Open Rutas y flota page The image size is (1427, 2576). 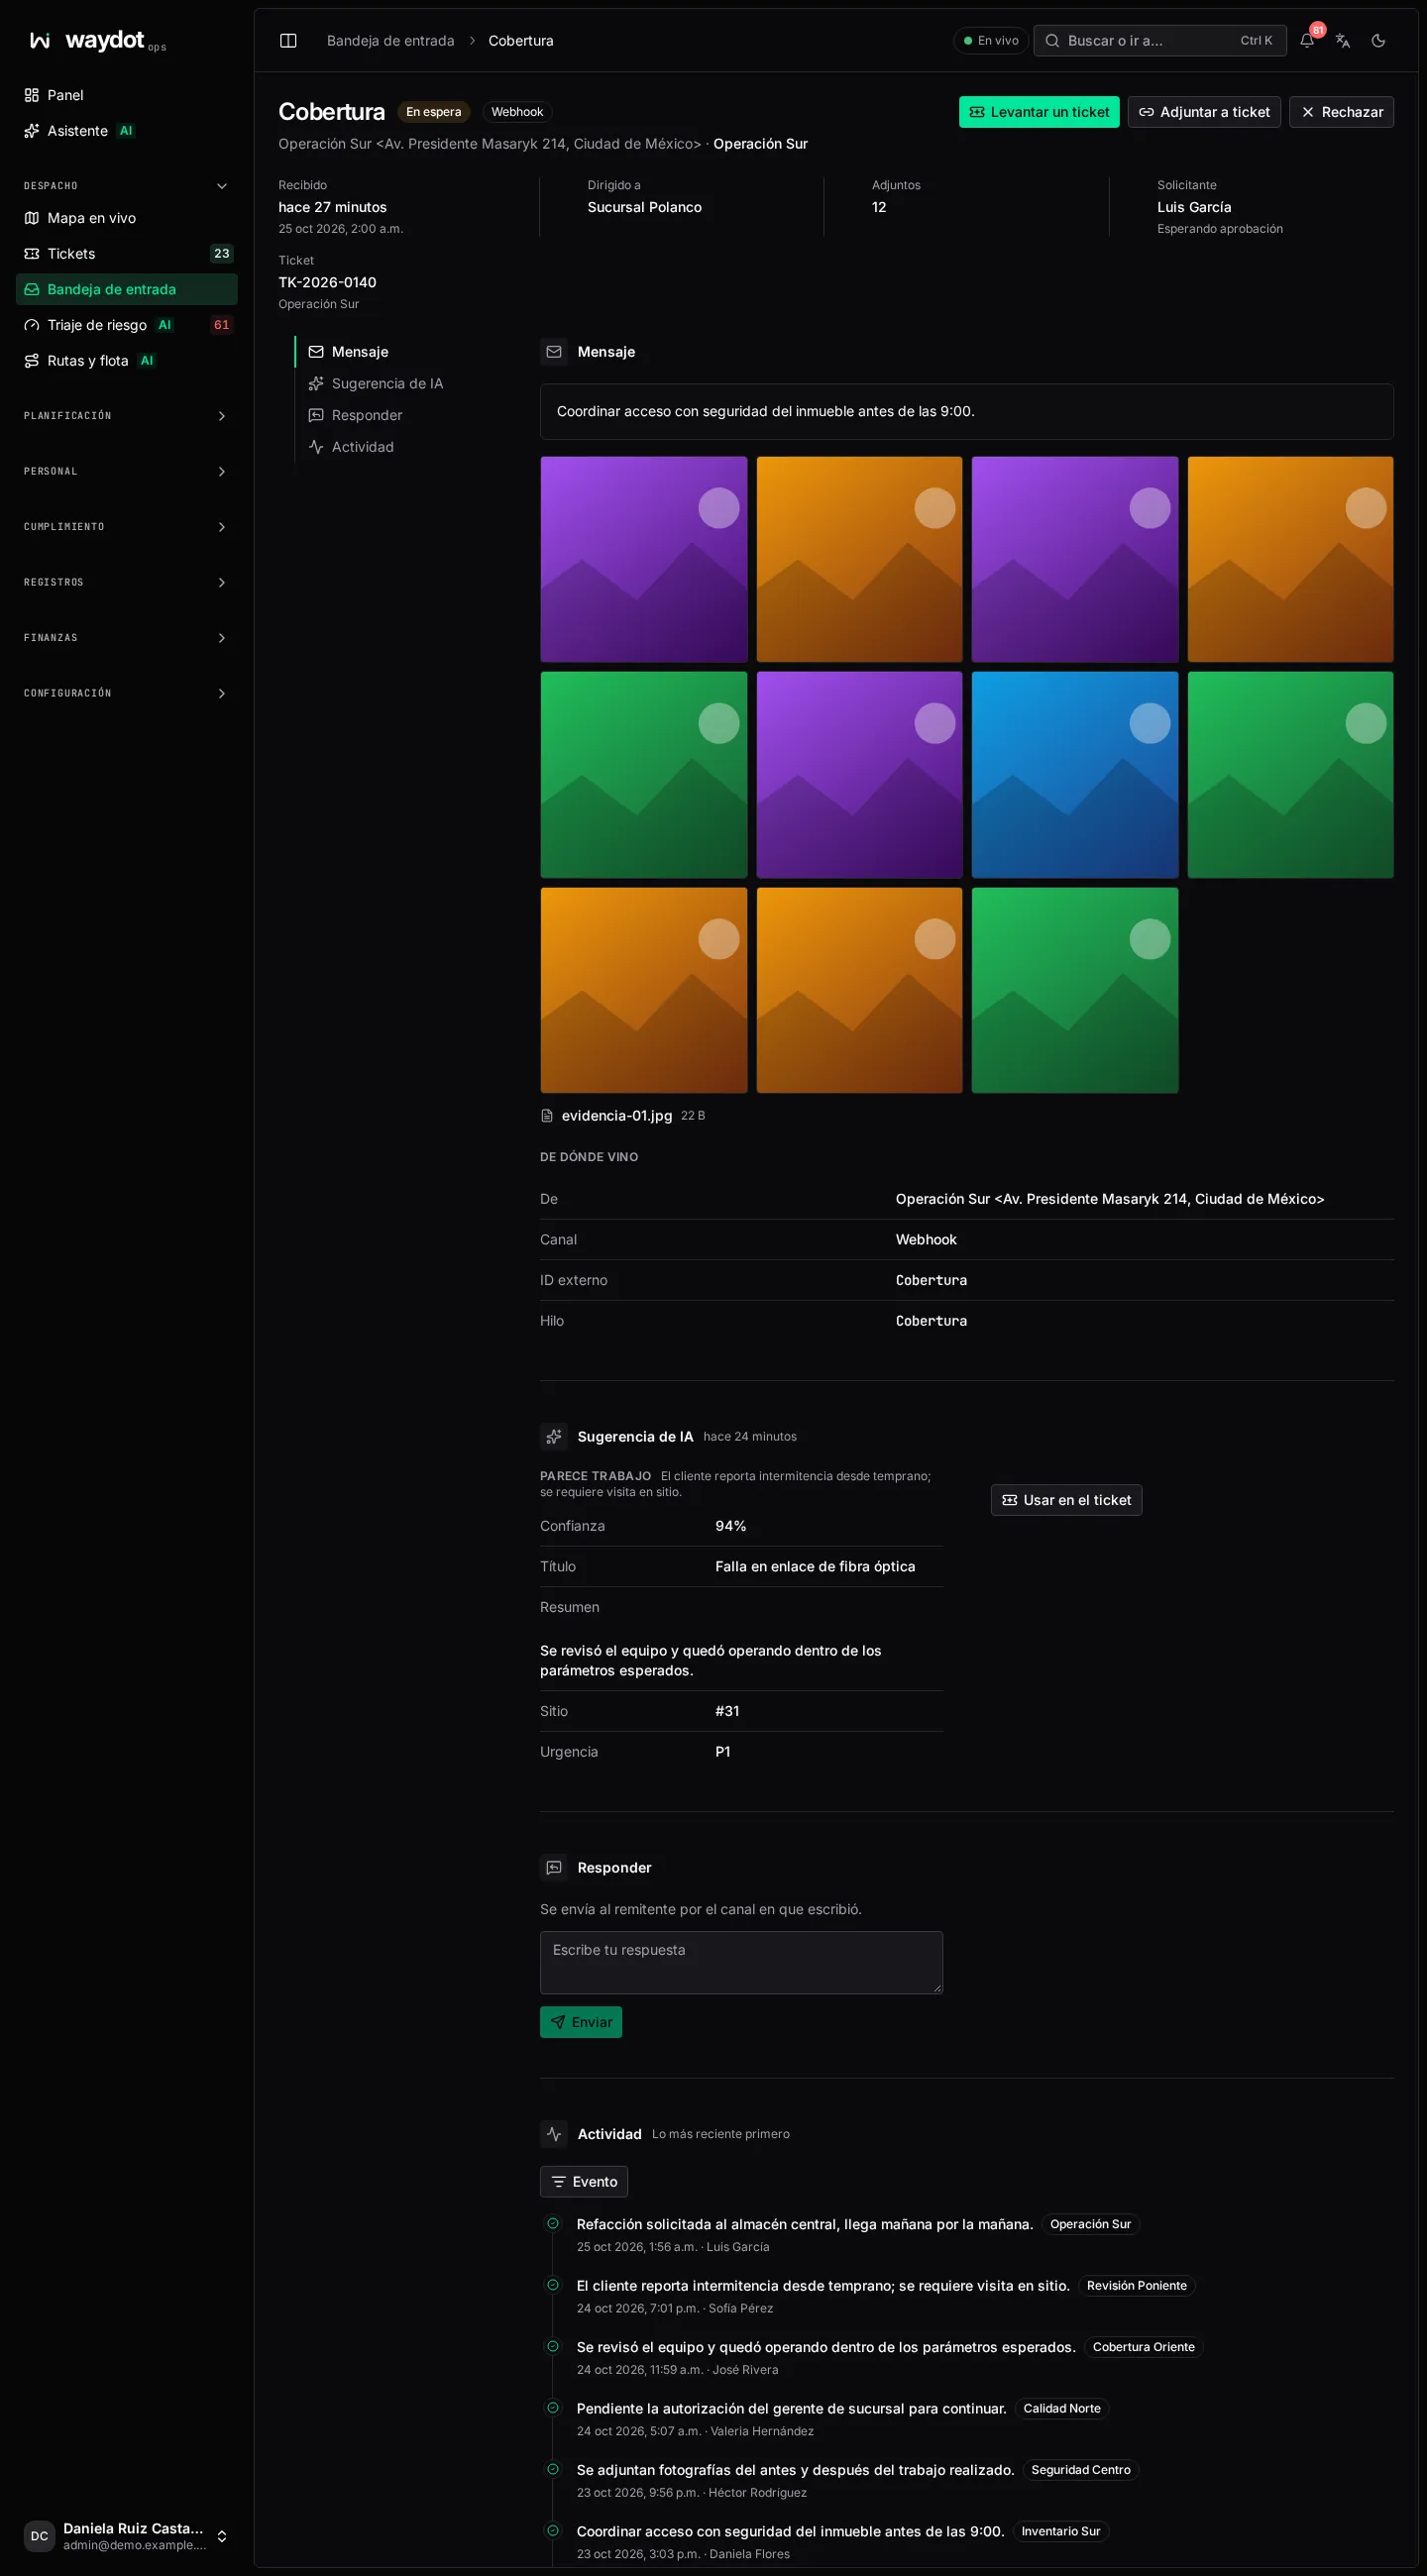click(127, 361)
